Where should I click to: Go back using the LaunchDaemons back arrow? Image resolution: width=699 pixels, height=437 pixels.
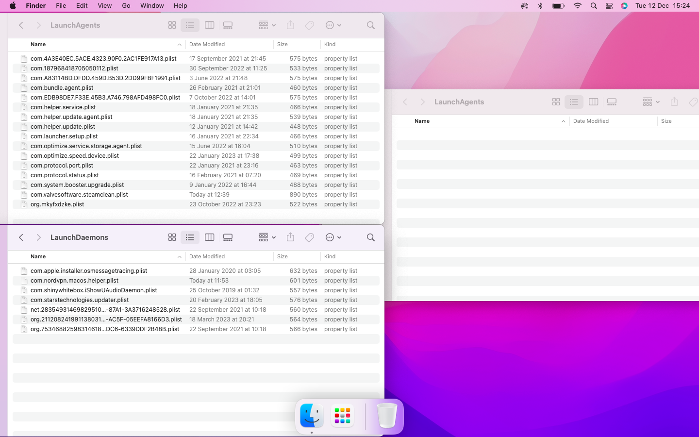click(21, 237)
